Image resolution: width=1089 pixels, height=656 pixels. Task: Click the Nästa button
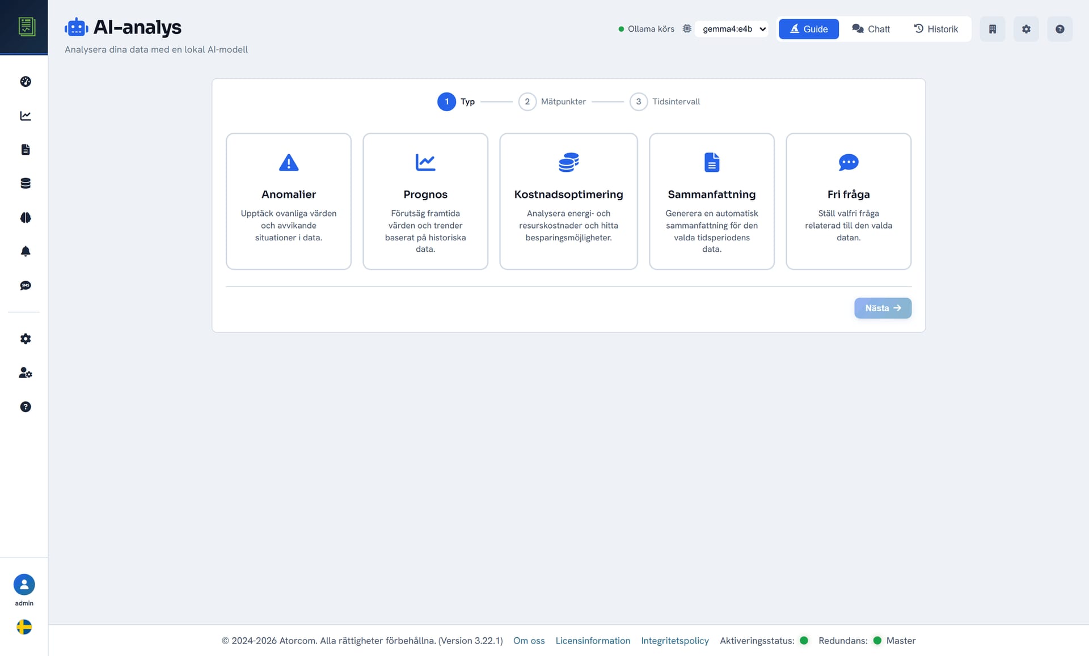coord(883,308)
